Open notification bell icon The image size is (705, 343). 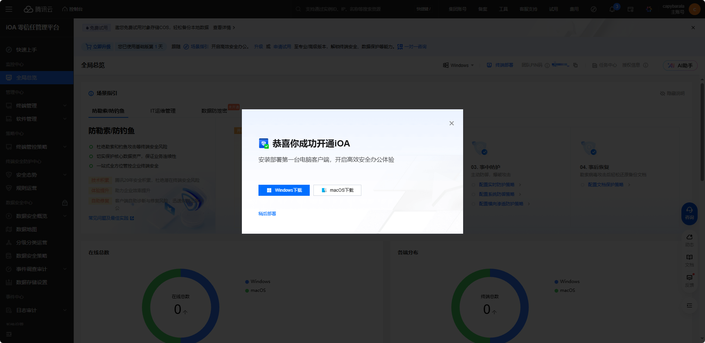coord(612,9)
